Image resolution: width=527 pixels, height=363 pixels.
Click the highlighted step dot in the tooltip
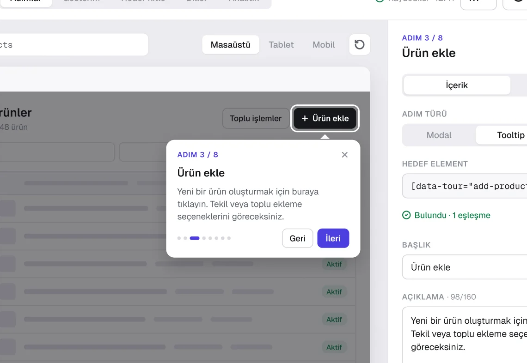pos(195,238)
